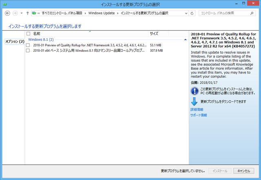Viewport: 261px width, 180px height.
Task: Open the すべてのコントロール パネル項目 breadcrumb
Action: (62, 13)
